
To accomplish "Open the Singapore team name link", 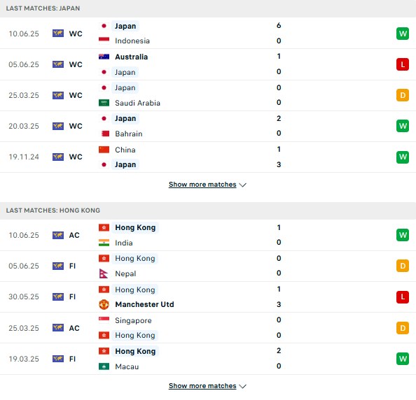I will point(133,320).
